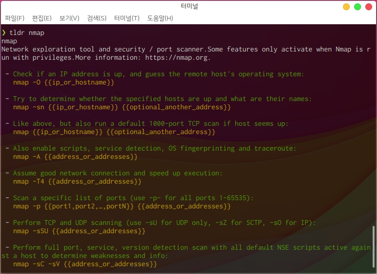This screenshot has width=377, height=274.
Task: Open the 터미널(T) menu
Action: [127, 18]
